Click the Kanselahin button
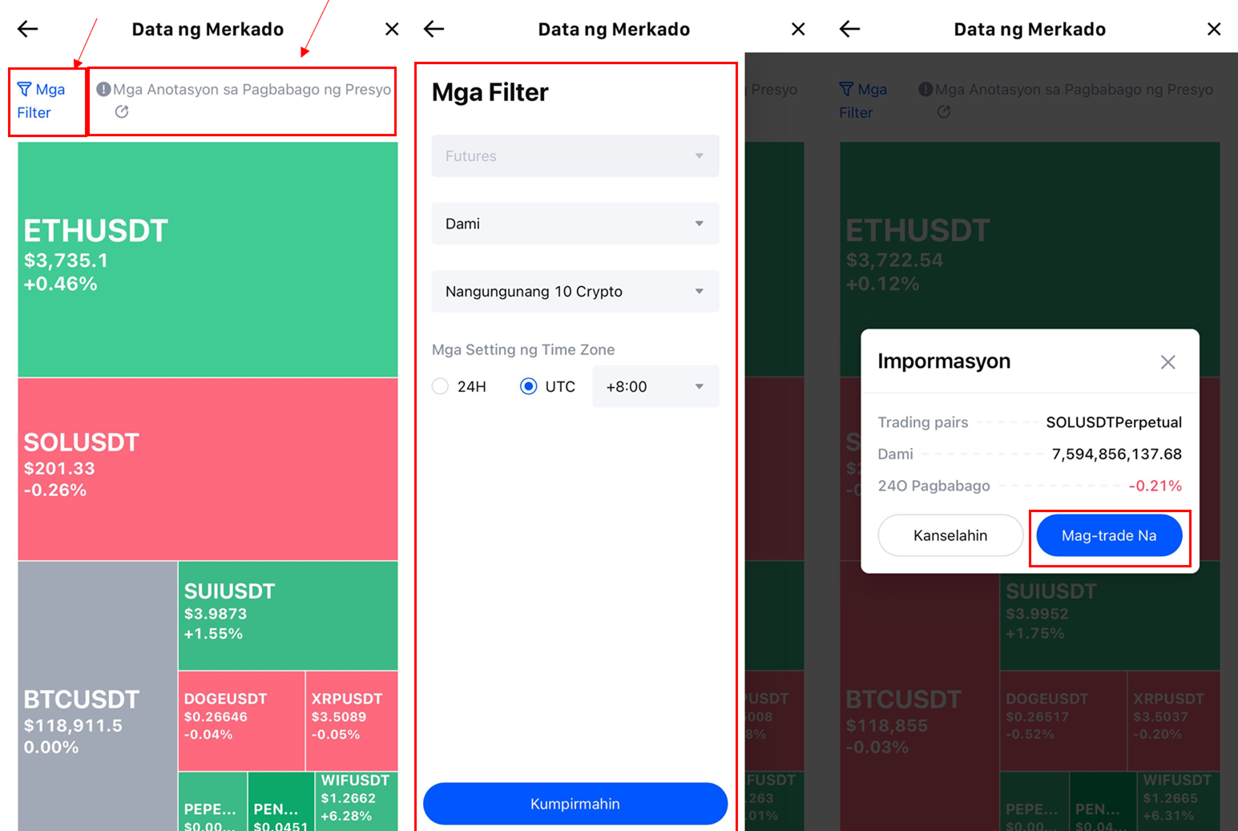 (x=950, y=535)
